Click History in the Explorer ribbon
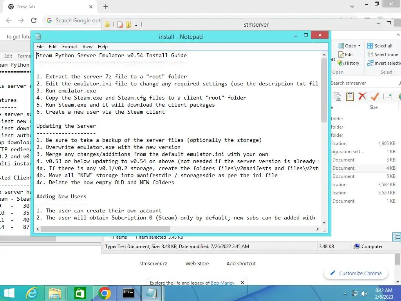Image resolution: width=401 pixels, height=301 pixels. tap(348, 63)
